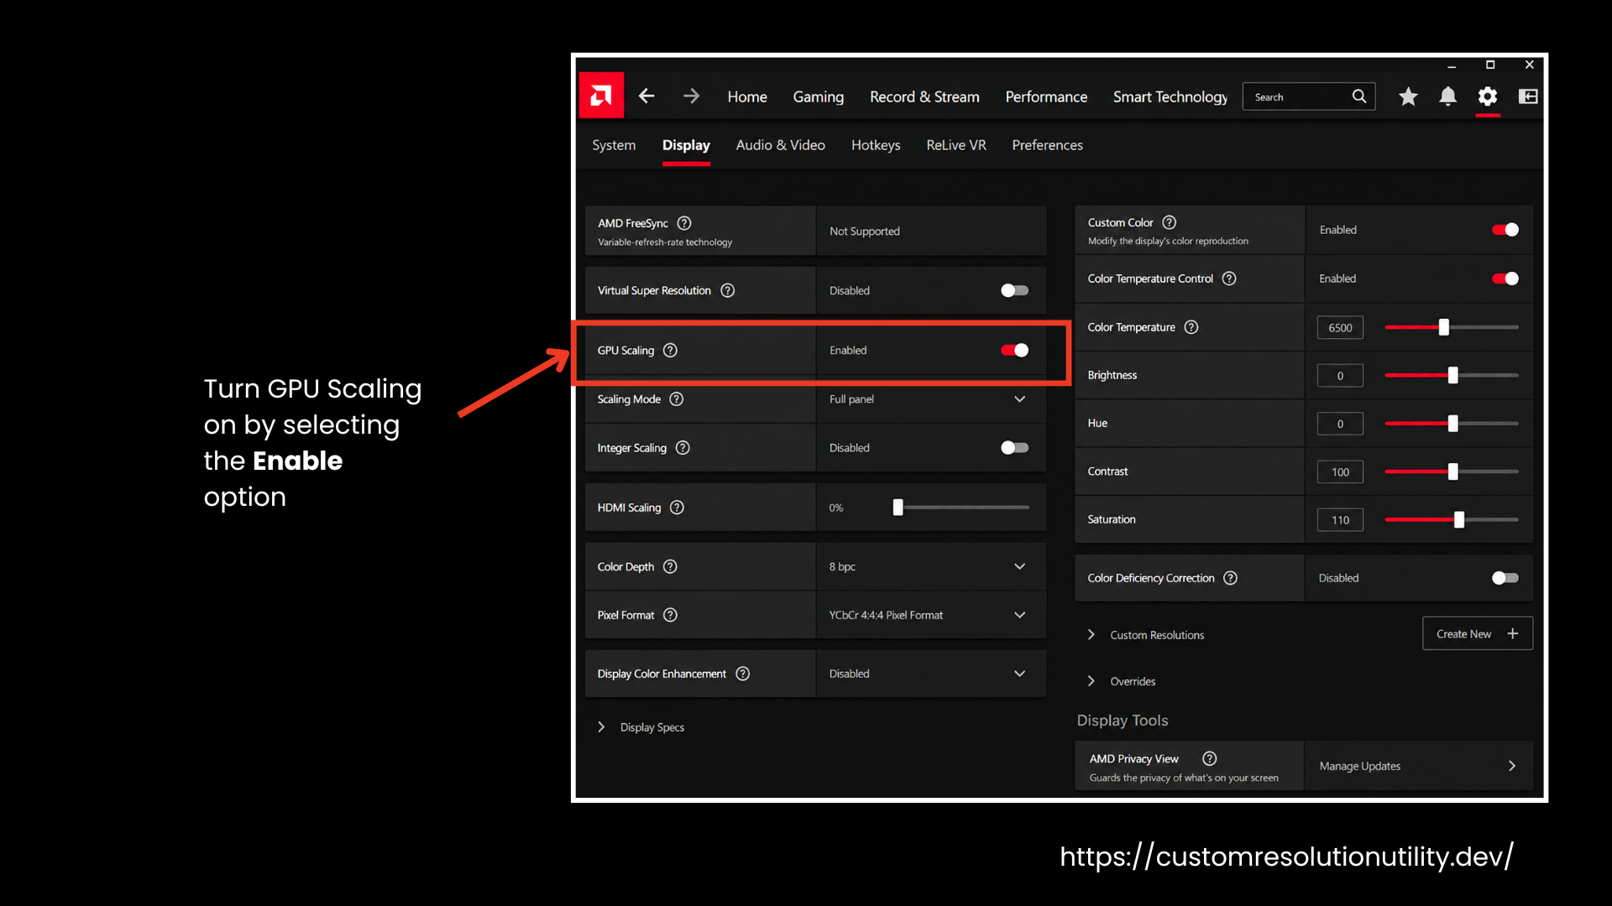Select the Display sub-tab
1612x906 pixels.
686,145
